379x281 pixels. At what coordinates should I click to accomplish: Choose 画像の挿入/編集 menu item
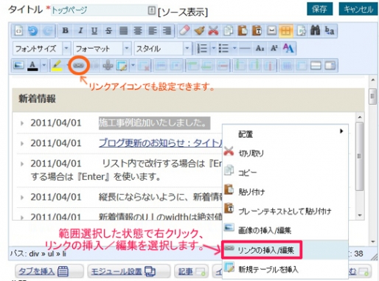[x=285, y=230]
